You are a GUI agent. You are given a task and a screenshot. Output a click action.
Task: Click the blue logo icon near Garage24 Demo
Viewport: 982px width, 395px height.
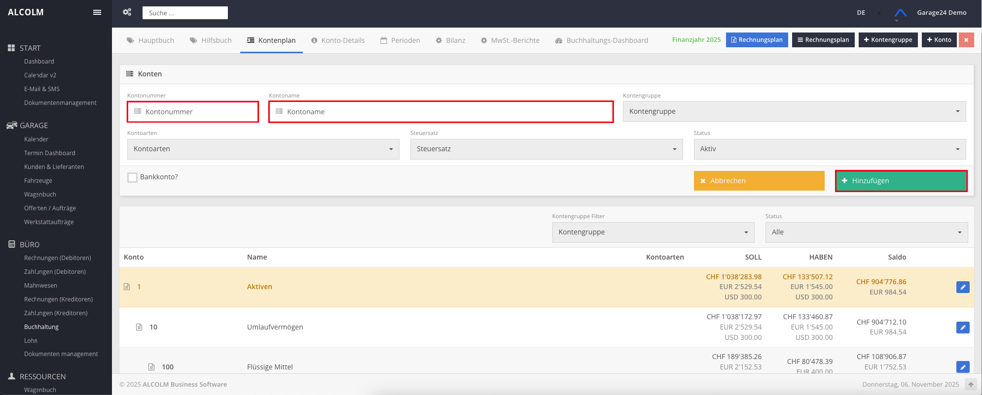pyautogui.click(x=900, y=13)
